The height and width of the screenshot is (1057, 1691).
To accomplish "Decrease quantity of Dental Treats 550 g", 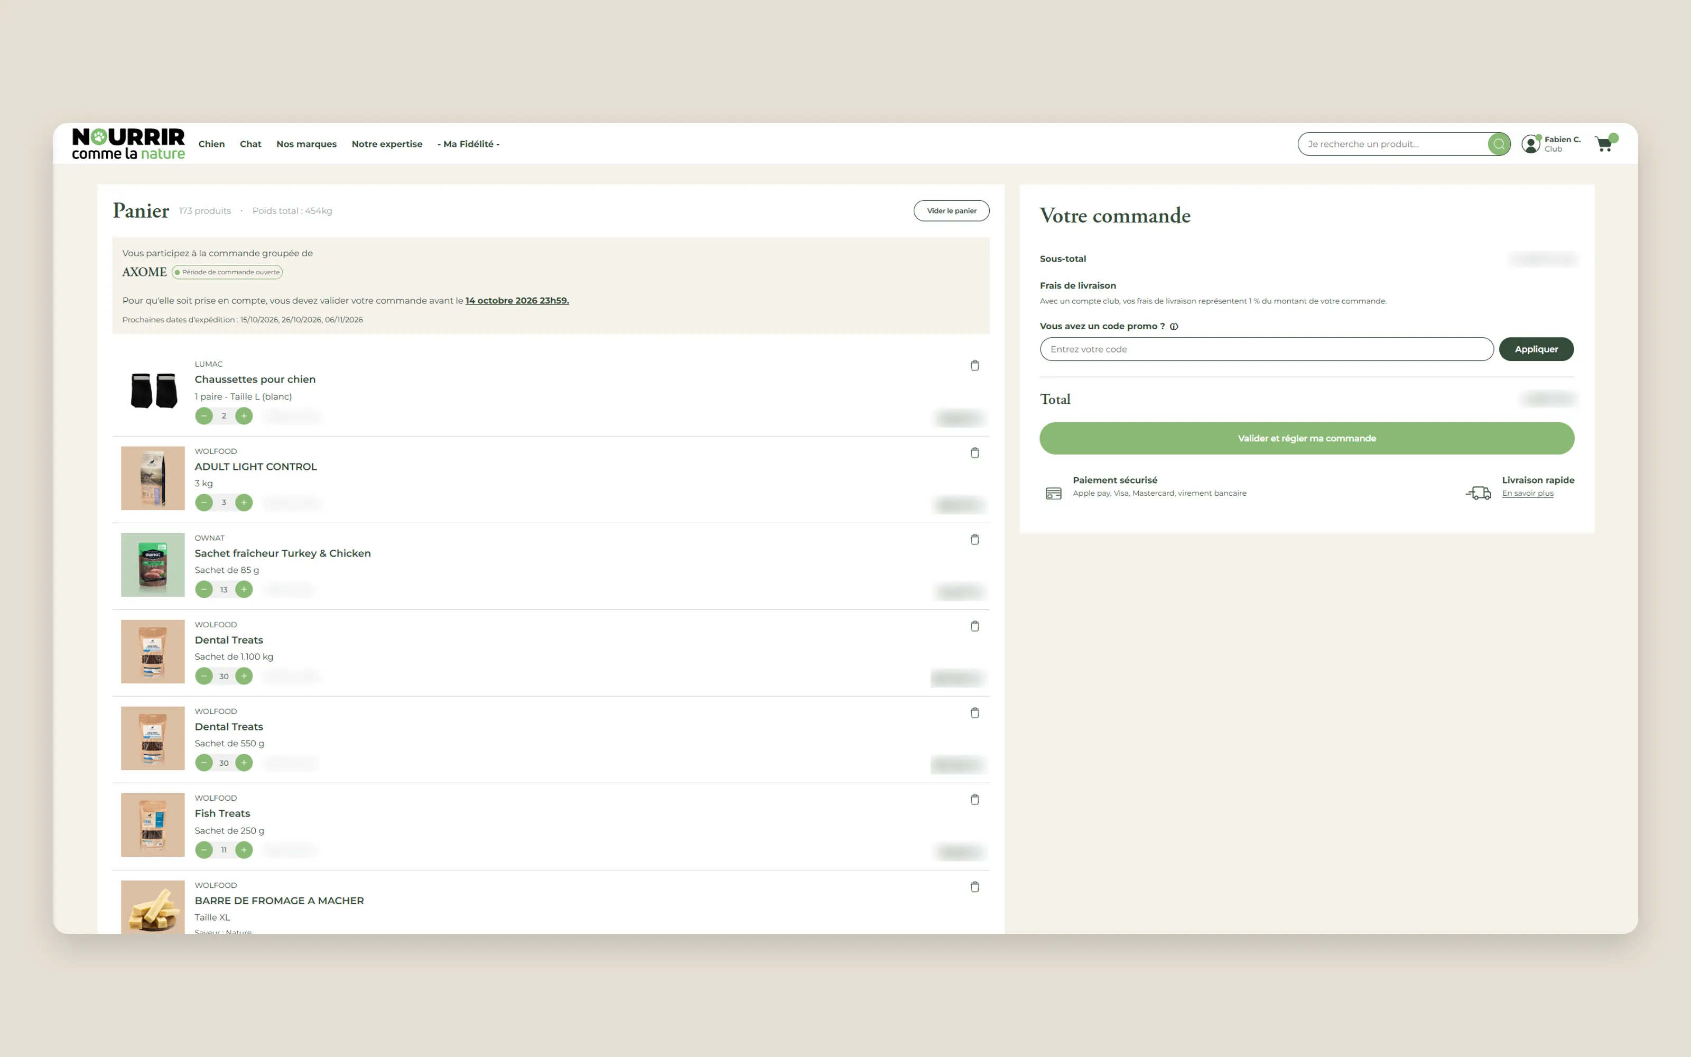I will [204, 763].
